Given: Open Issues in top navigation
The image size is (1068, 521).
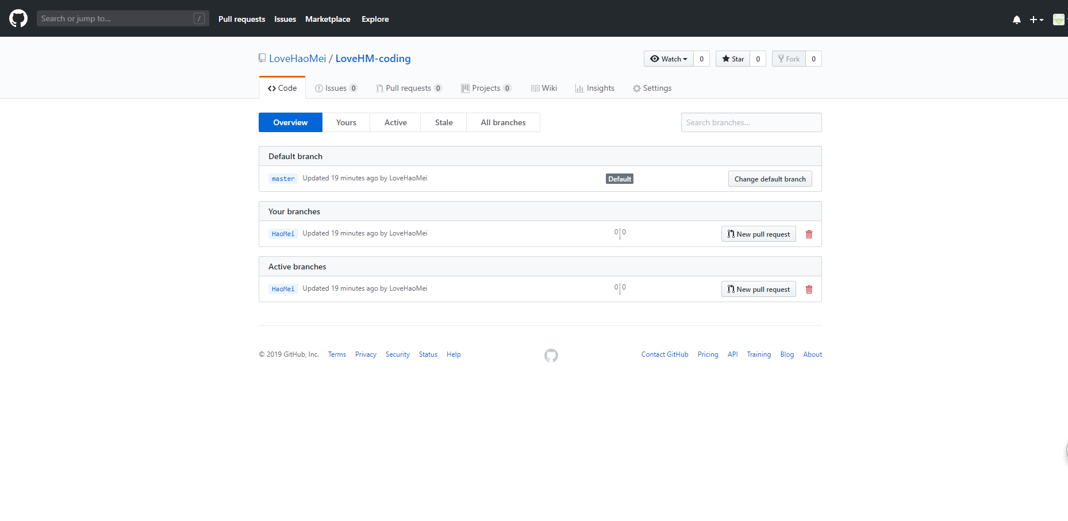Looking at the screenshot, I should pos(285,19).
